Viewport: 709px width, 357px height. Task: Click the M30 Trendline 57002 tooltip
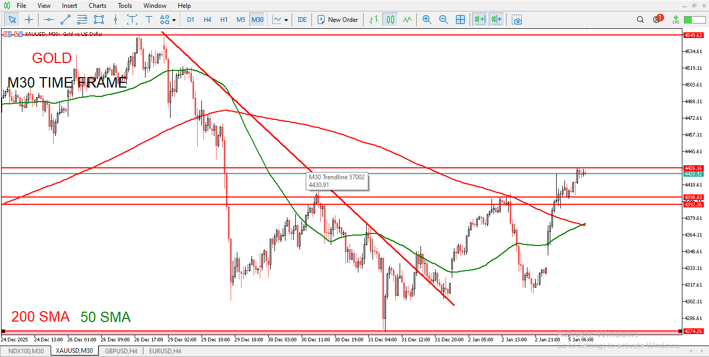point(337,181)
